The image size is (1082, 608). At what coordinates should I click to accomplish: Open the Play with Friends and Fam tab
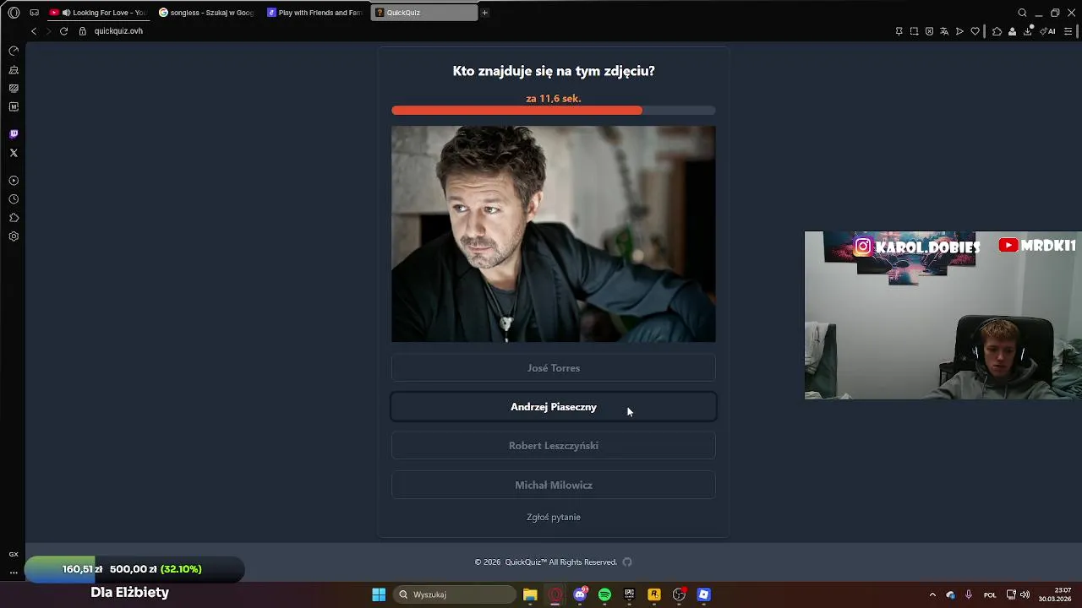point(314,13)
